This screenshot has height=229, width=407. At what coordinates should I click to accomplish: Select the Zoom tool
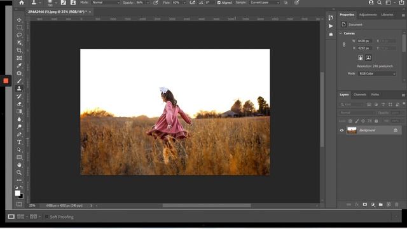19,172
